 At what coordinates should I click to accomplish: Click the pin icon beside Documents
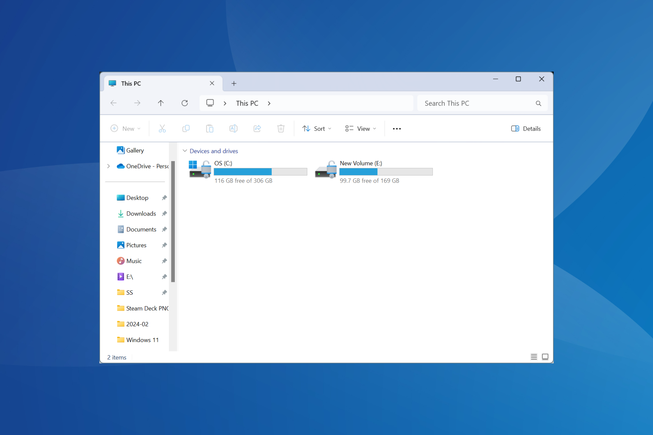tap(164, 229)
